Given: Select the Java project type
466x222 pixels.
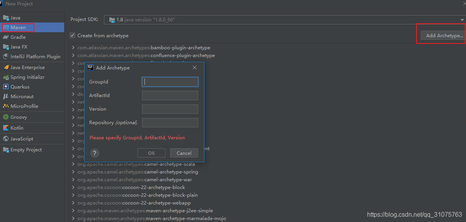Looking at the screenshot, I should pos(32,18).
